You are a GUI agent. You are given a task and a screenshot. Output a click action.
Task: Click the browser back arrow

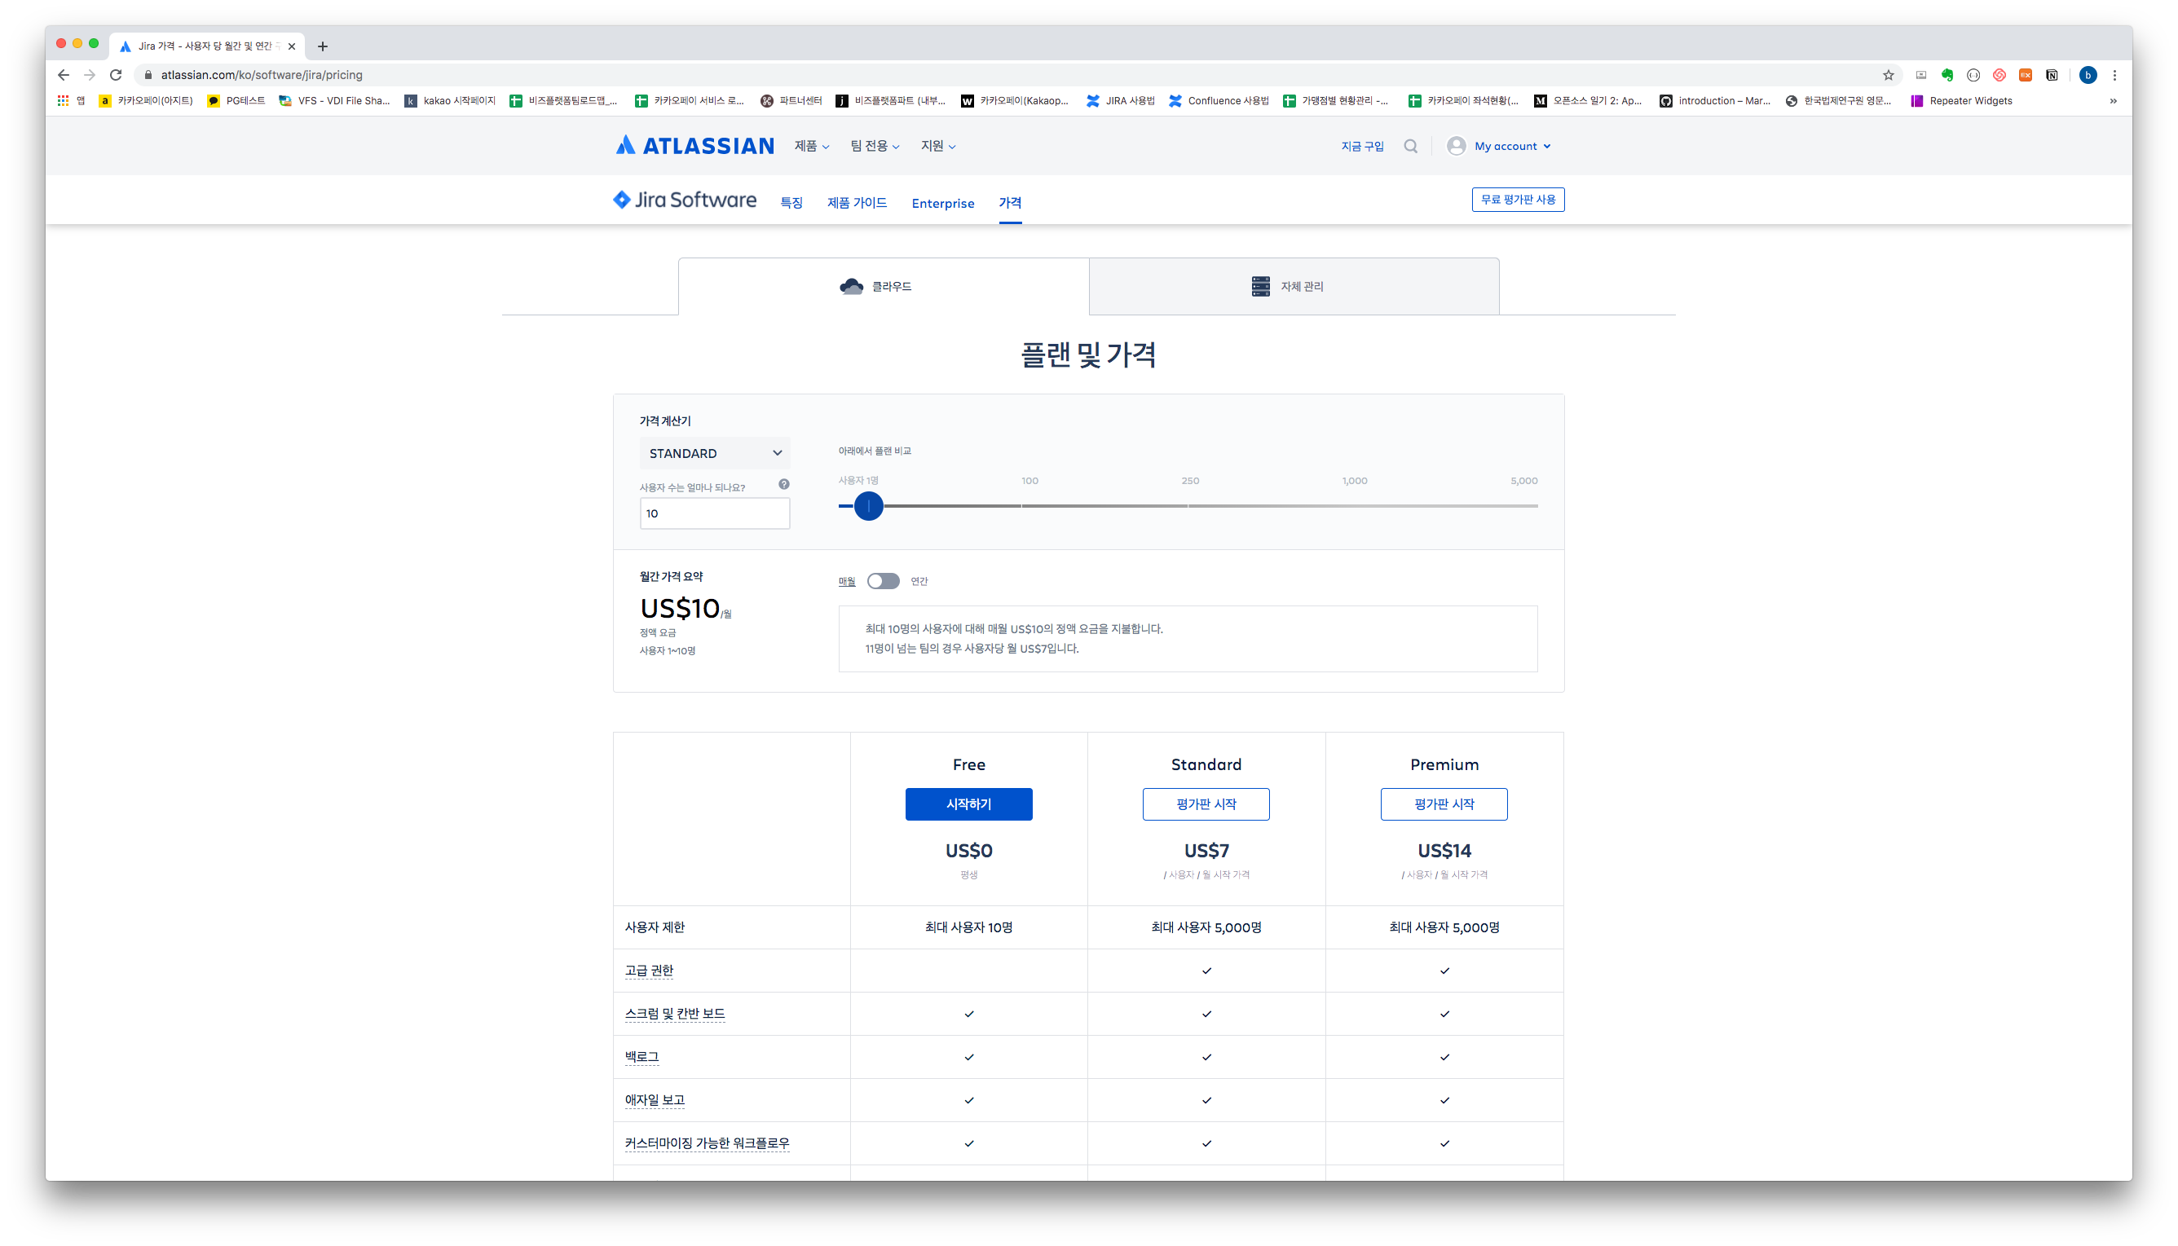click(64, 75)
